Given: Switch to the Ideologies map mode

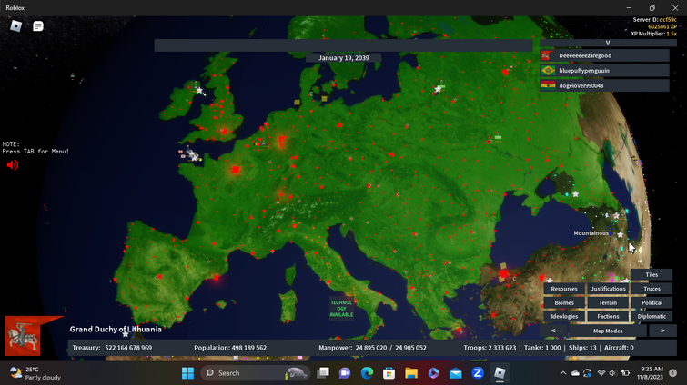Looking at the screenshot, I should click(x=564, y=316).
